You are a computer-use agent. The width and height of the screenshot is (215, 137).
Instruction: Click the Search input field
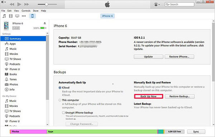point(180,4)
